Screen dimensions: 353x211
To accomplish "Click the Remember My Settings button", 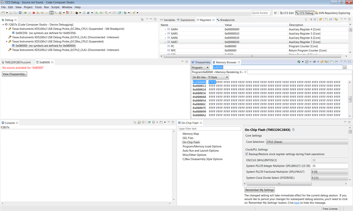I will point(259,190).
